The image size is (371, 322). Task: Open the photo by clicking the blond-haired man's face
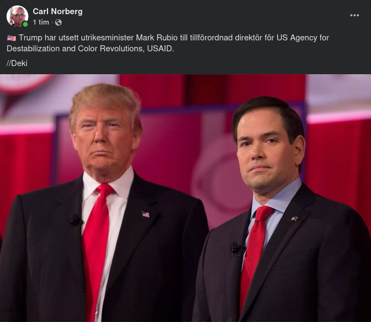(x=104, y=140)
